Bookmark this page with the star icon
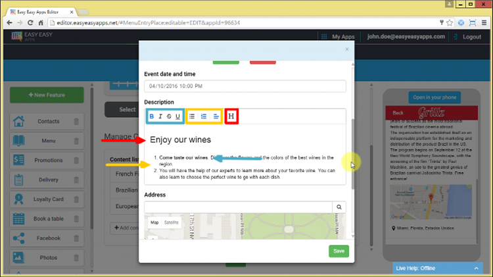493x277 pixels. point(450,22)
